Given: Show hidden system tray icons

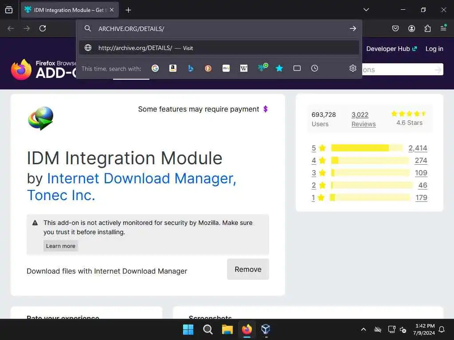Looking at the screenshot, I should coord(364,329).
